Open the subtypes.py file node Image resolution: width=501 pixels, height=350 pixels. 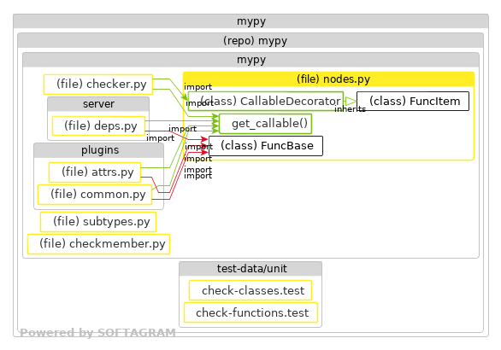[98, 222]
